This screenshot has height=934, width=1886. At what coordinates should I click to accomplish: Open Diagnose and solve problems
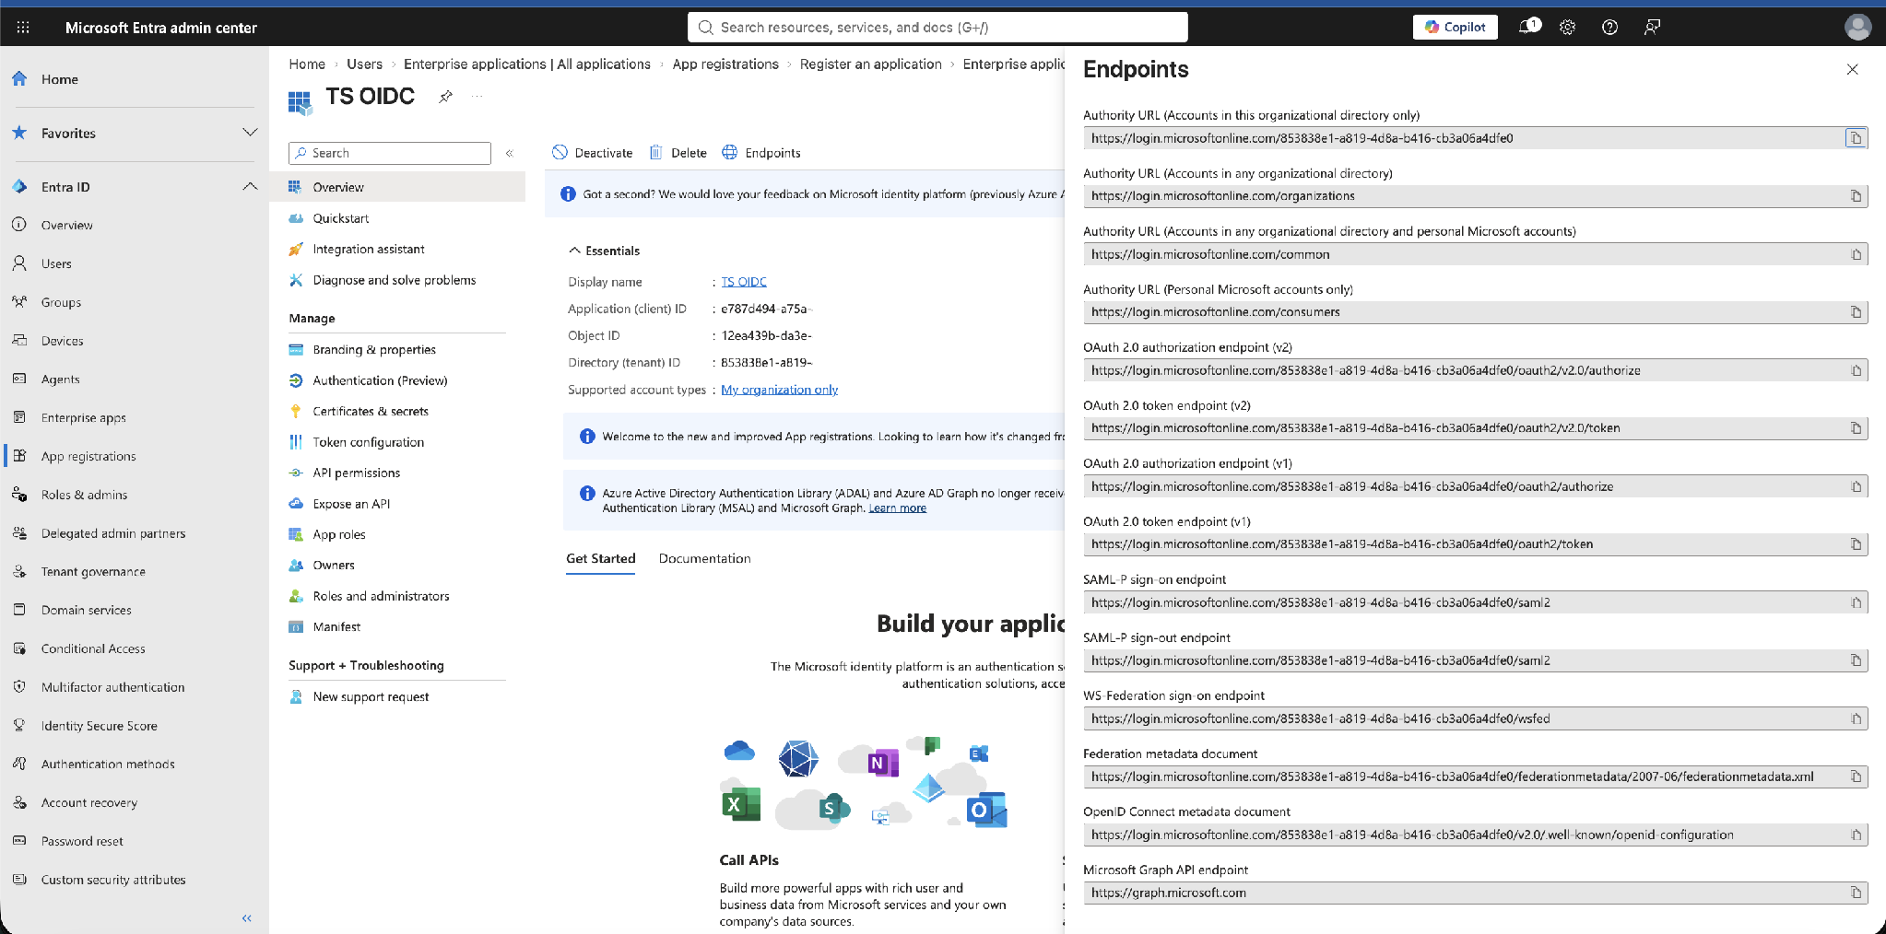point(395,280)
